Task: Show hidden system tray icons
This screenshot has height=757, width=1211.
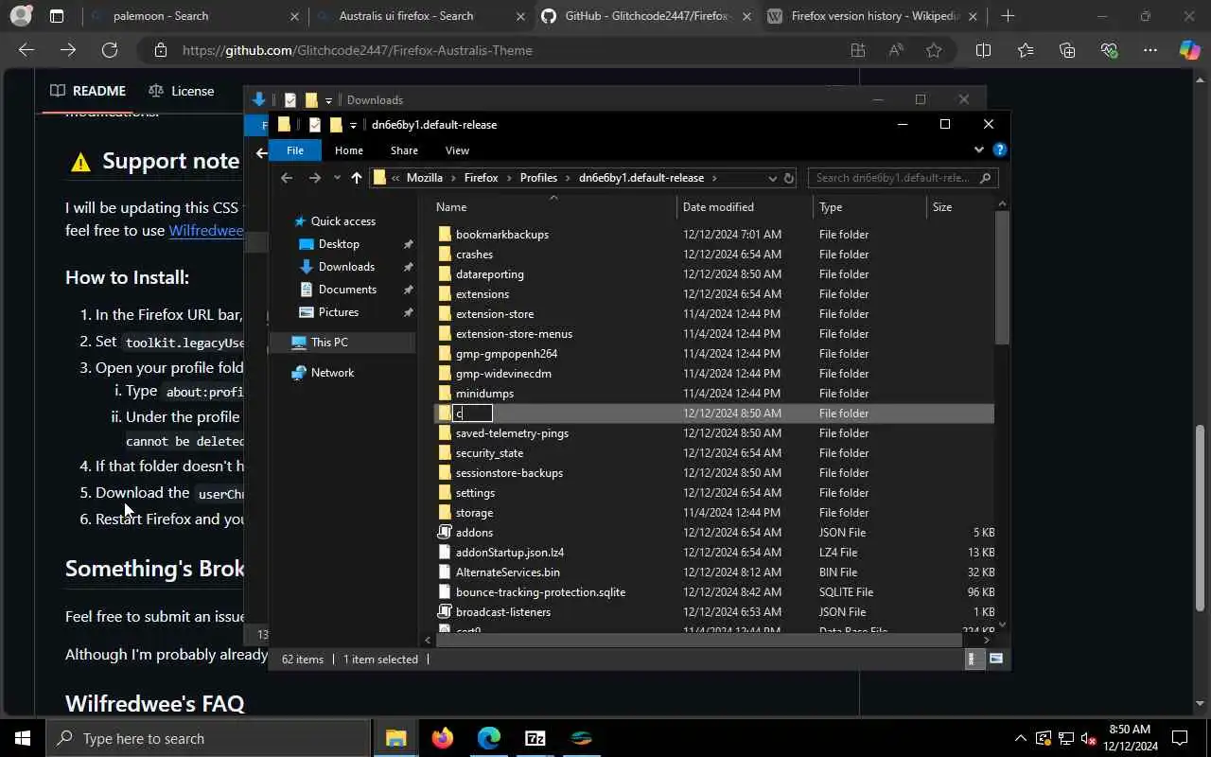Action: point(1020,738)
